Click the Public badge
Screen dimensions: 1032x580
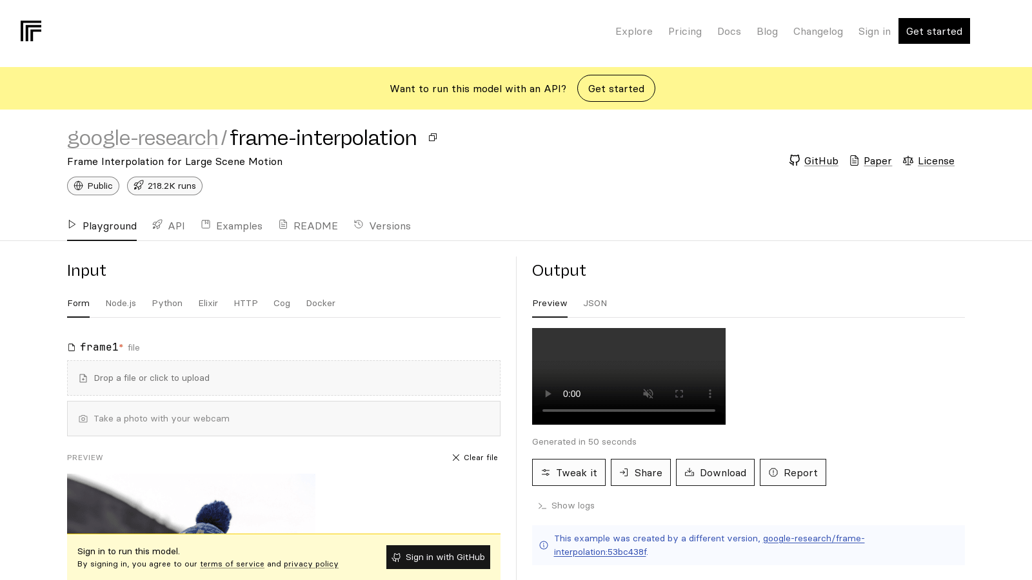[93, 186]
